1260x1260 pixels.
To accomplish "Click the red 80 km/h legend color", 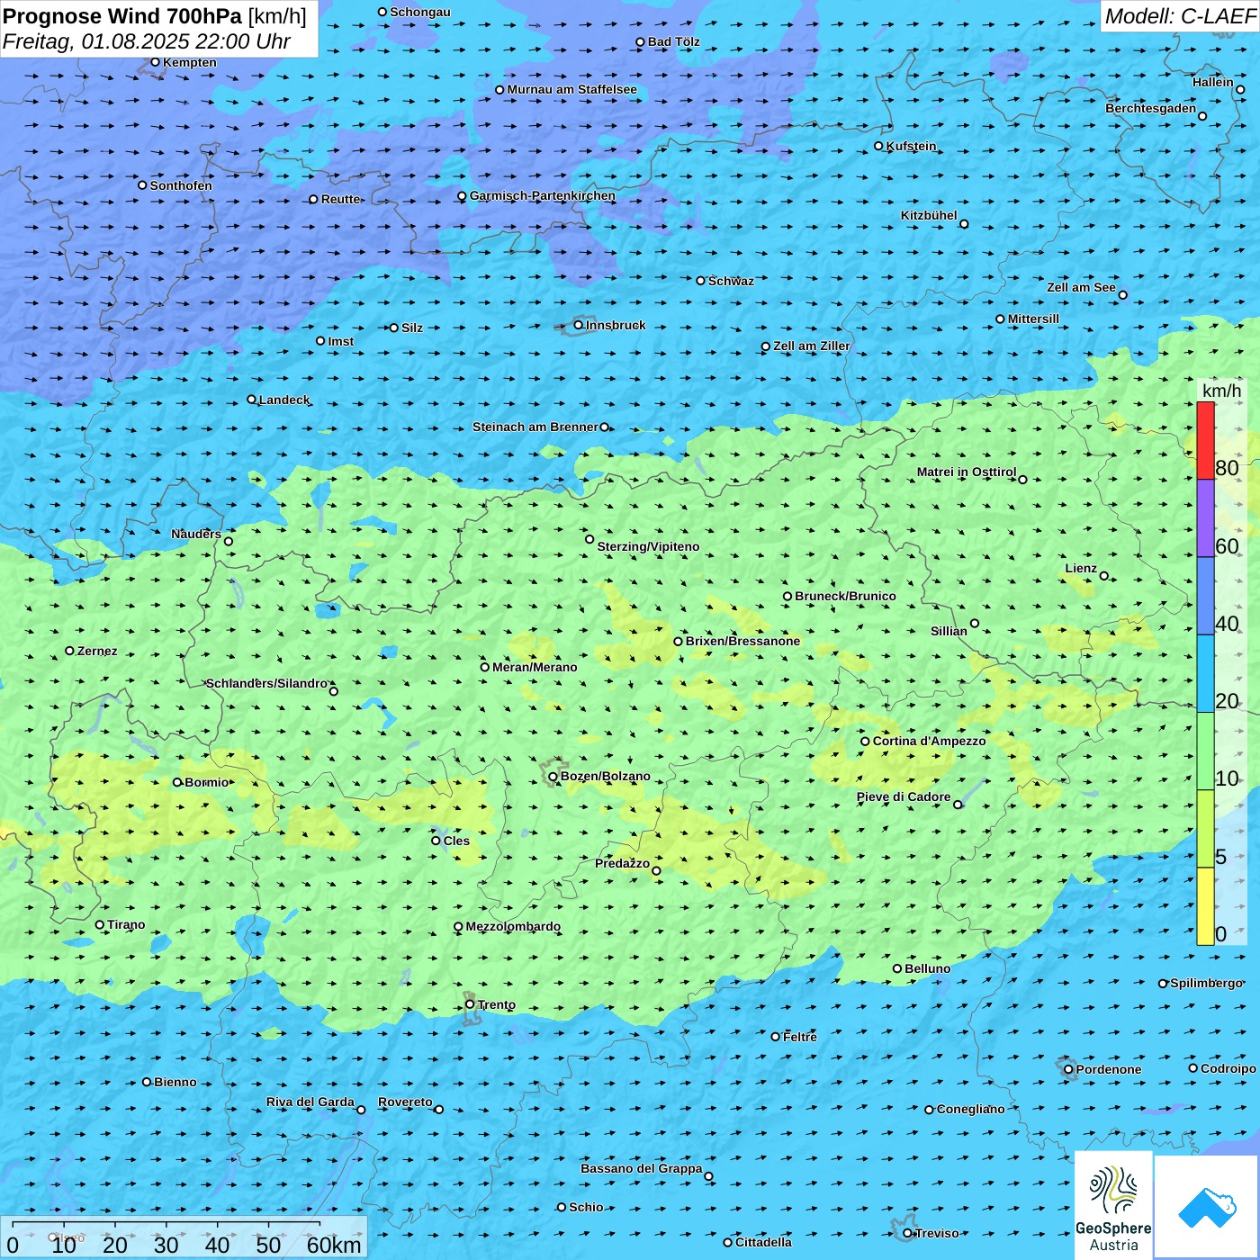I will tap(1205, 441).
